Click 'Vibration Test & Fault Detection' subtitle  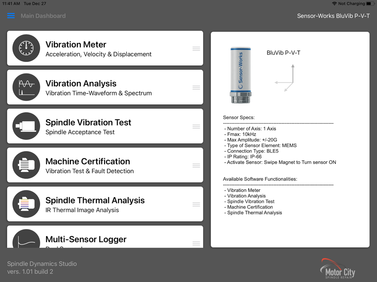pos(90,171)
